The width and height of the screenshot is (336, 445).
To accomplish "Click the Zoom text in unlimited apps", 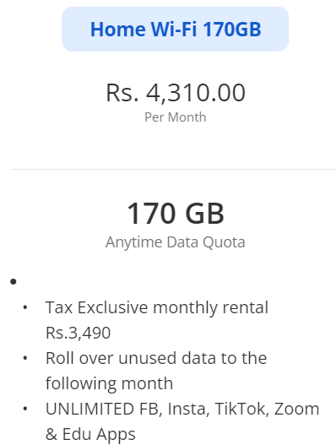I will pos(296,409).
